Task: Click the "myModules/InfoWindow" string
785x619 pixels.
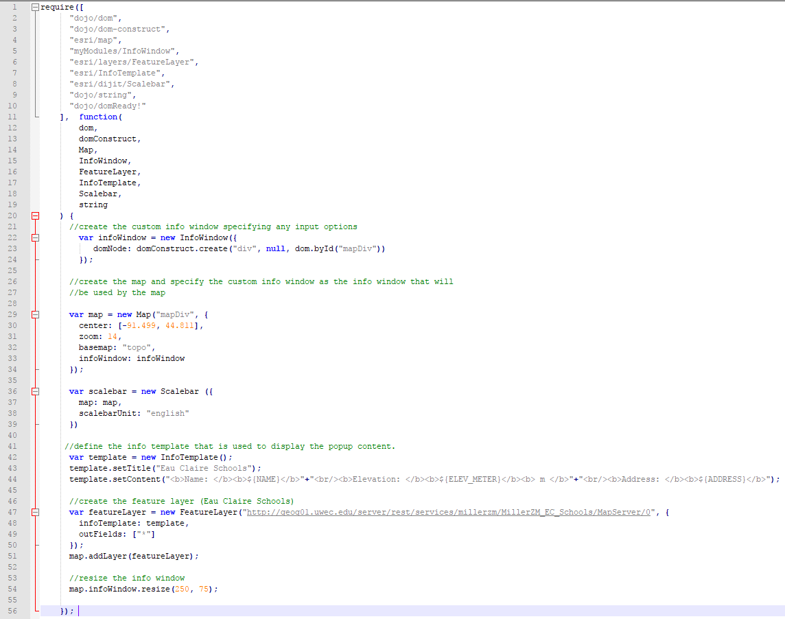Action: 124,51
